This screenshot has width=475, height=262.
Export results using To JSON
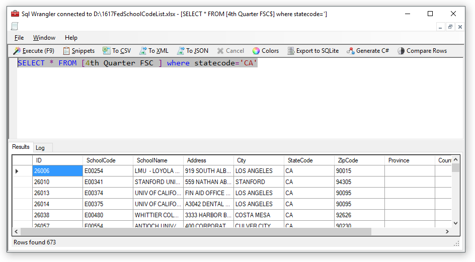coord(193,51)
